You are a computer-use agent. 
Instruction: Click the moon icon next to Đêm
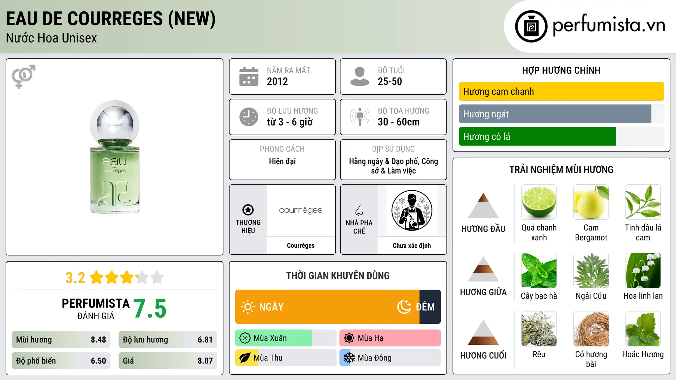(x=404, y=307)
